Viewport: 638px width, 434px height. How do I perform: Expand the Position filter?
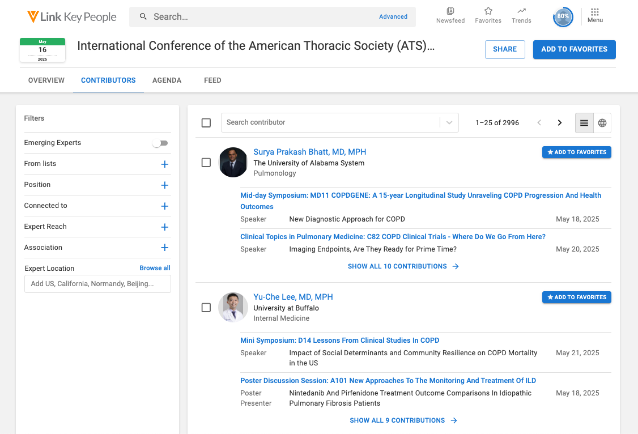coord(164,185)
